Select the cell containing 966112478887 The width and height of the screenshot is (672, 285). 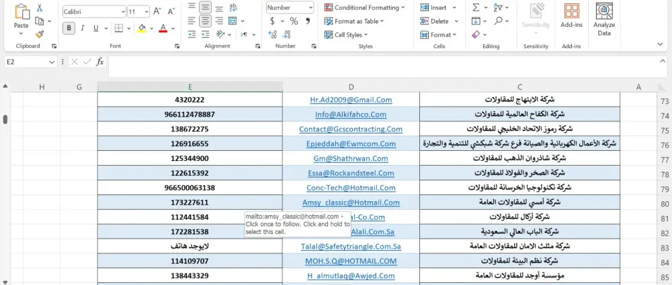190,114
